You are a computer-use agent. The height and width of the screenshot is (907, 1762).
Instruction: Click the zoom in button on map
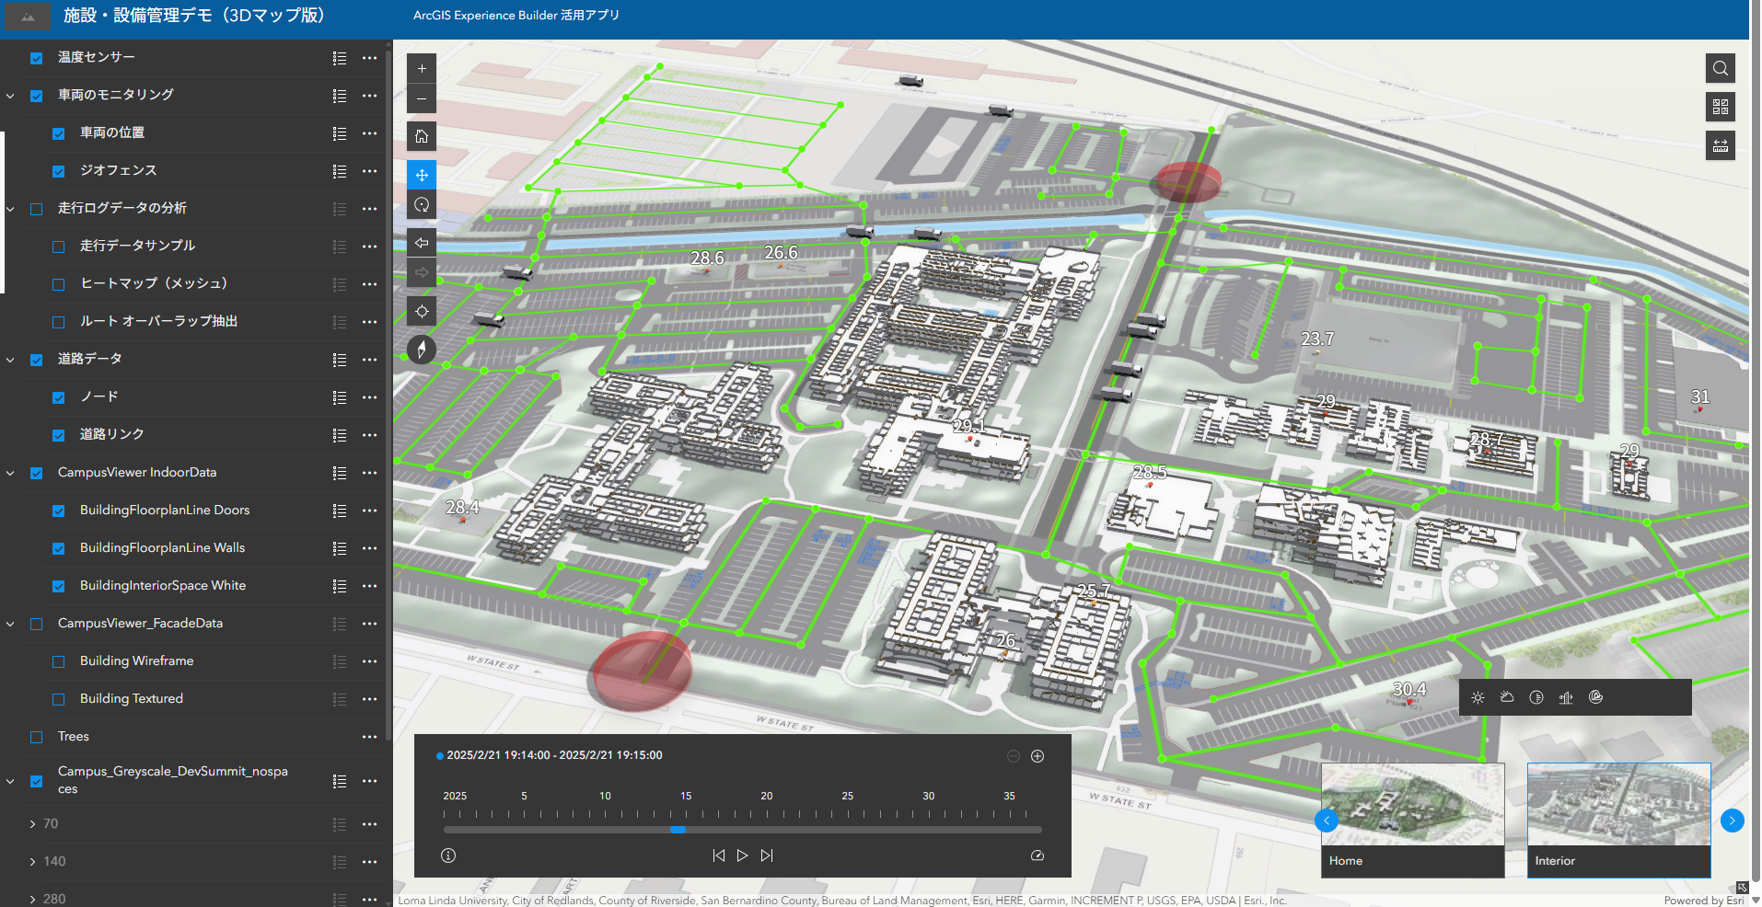[x=422, y=69]
